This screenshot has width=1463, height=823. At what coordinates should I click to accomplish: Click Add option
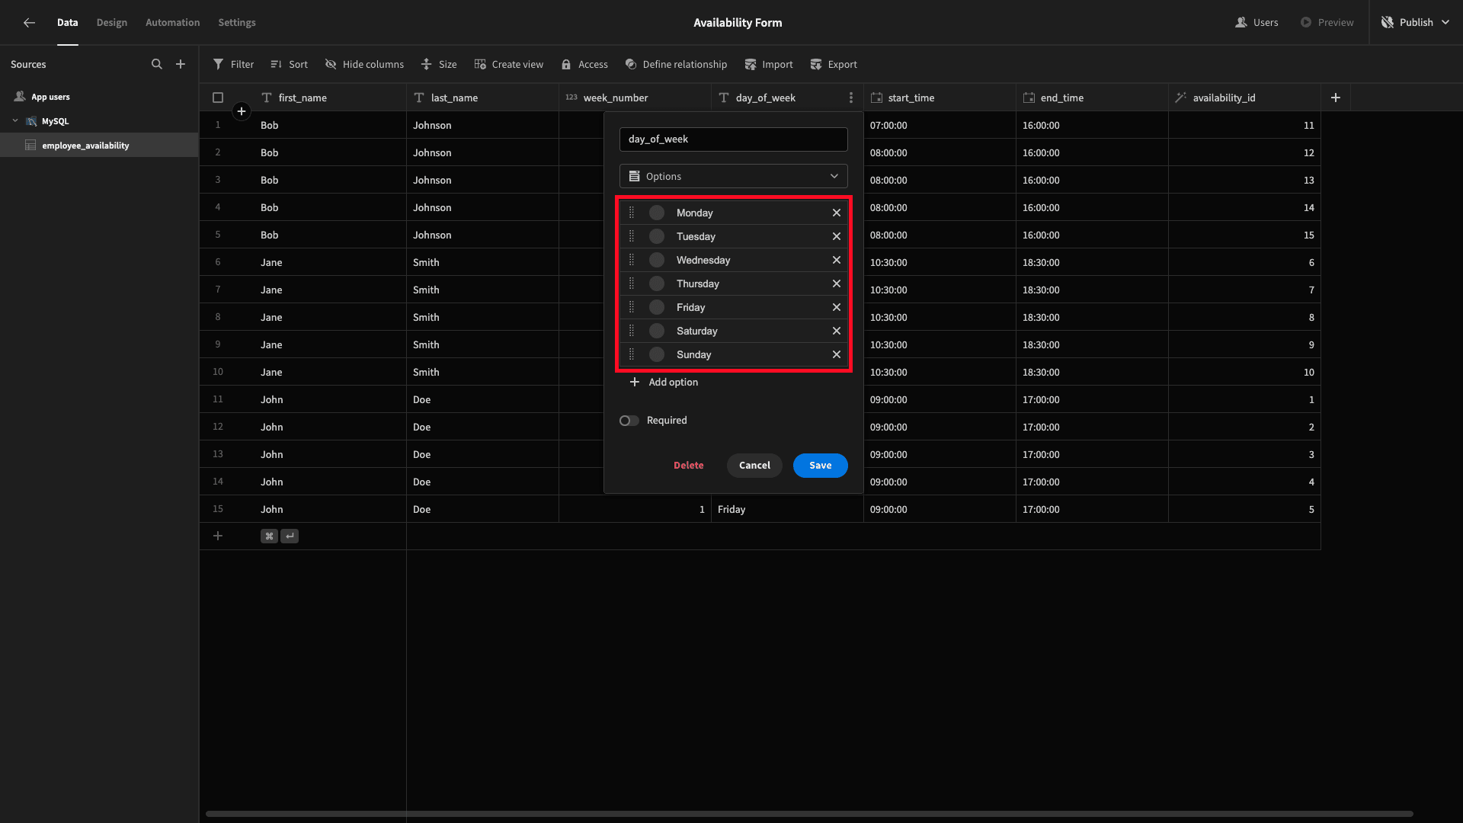664,383
